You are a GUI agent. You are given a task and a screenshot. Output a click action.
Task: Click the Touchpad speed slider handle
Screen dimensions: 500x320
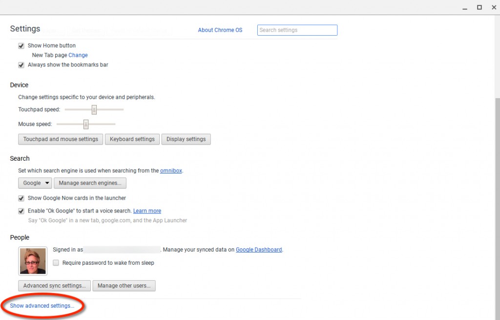click(94, 110)
